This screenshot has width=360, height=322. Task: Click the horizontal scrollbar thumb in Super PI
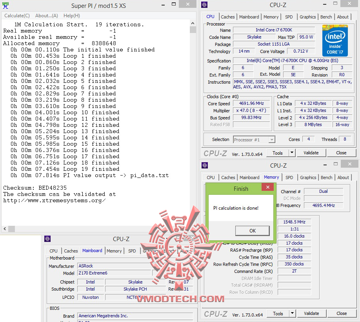(11, 229)
